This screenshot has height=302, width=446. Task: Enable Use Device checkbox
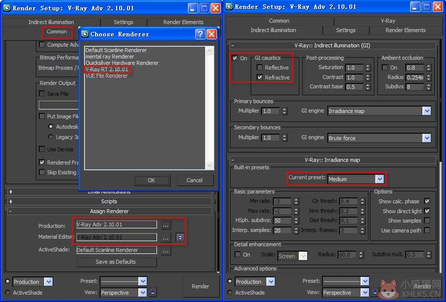click(x=42, y=149)
